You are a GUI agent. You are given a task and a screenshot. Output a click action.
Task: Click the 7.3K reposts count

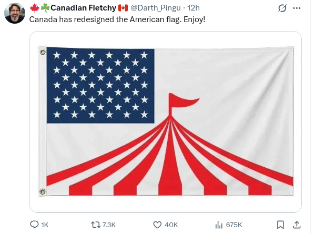pos(109,225)
